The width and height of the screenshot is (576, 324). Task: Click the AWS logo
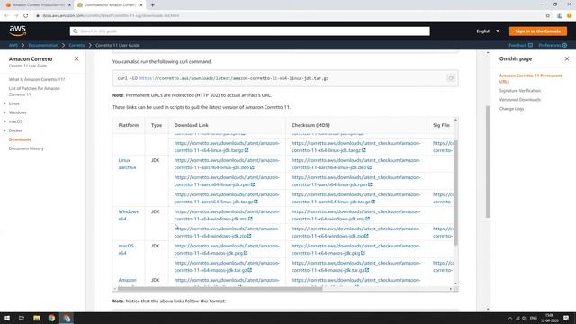click(x=18, y=31)
